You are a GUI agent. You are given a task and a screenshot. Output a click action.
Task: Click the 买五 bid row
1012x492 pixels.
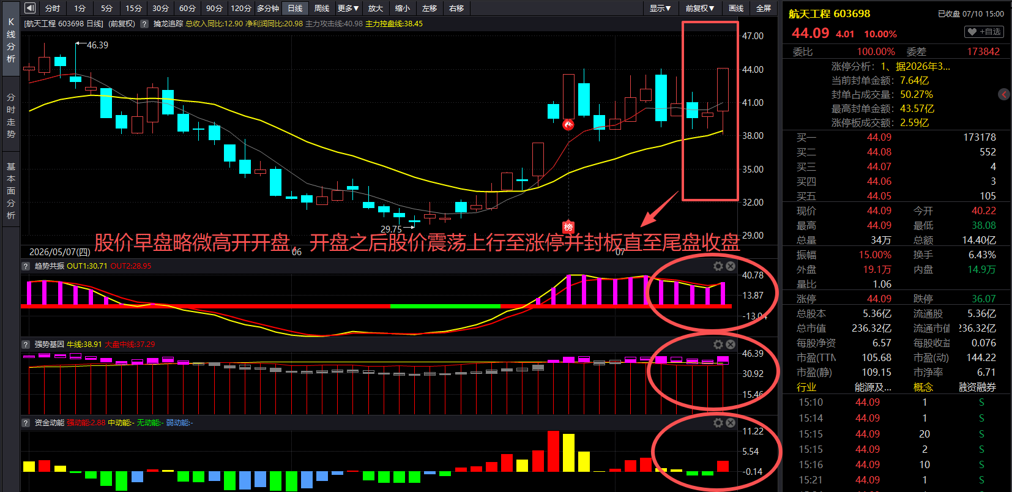896,196
